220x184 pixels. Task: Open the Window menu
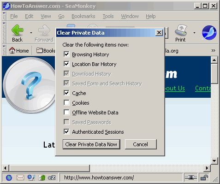[x=130, y=16]
